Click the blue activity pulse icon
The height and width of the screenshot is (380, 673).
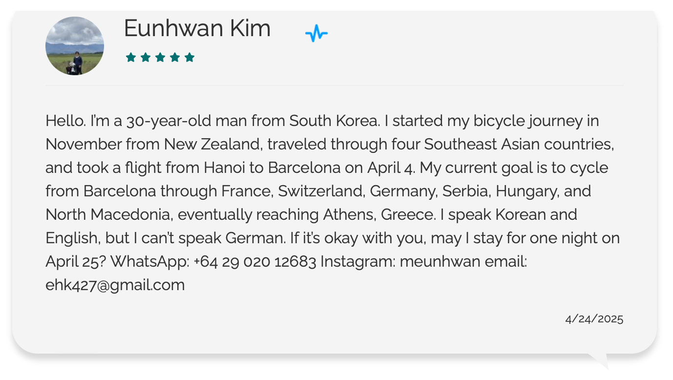(316, 34)
